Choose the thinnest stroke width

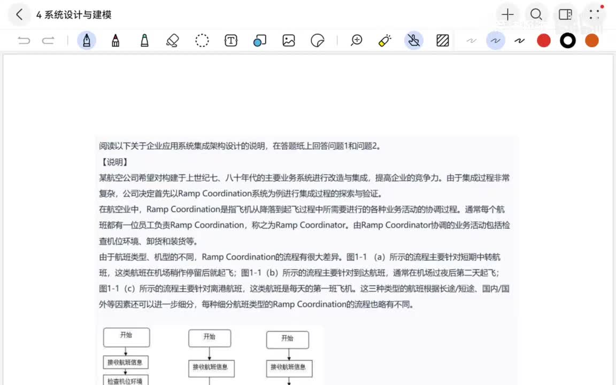pyautogui.click(x=472, y=41)
